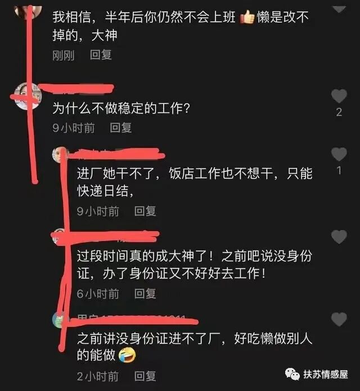Reply to the 6小时前 comment
The width and height of the screenshot is (360, 391).
point(145,293)
